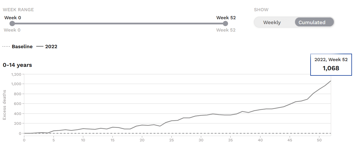Click the Week 0 slider handle
The image size is (356, 150).
pyautogui.click(x=12, y=24)
